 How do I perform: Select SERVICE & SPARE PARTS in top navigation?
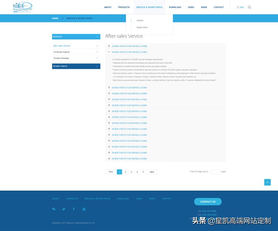[x=149, y=7]
